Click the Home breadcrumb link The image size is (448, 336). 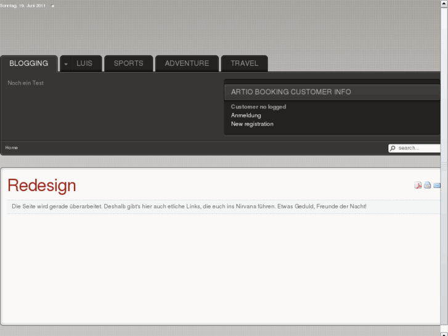pyautogui.click(x=12, y=147)
